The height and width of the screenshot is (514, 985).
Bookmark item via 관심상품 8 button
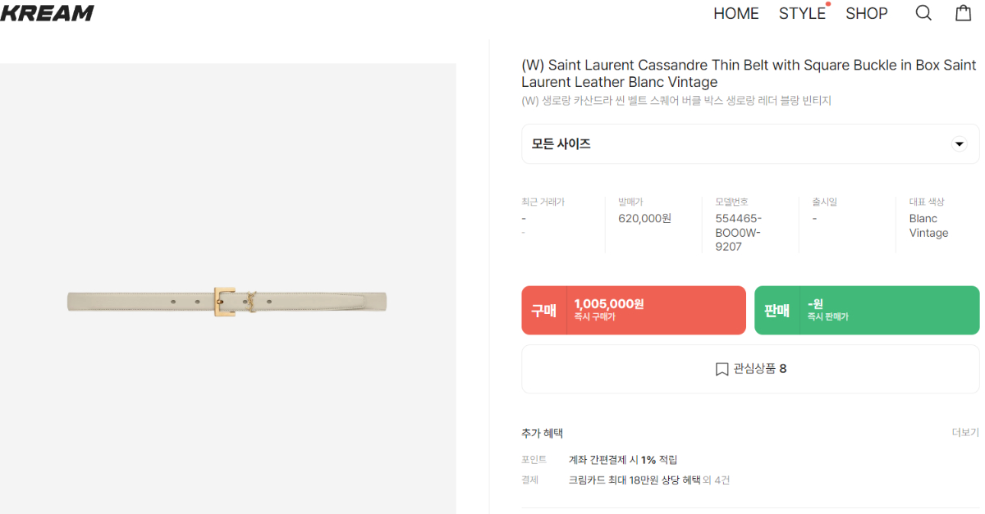750,369
